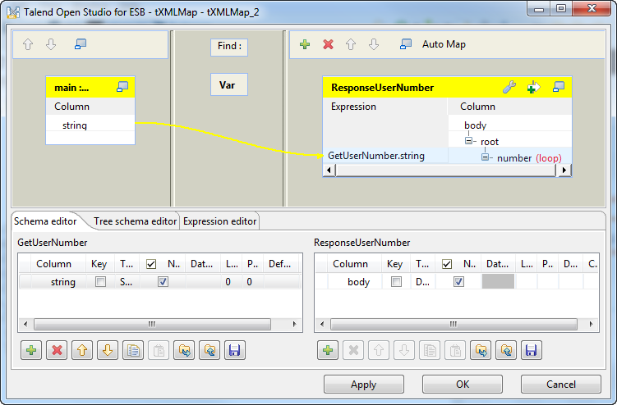Move input table up using the arrow in left panel
Screen dimensions: 617x405
pos(28,44)
